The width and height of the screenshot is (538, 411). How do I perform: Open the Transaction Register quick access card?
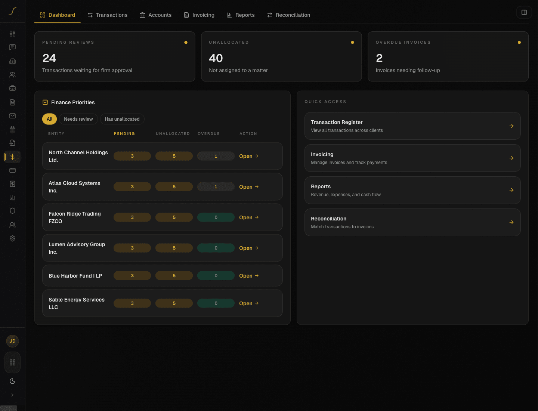click(412, 126)
